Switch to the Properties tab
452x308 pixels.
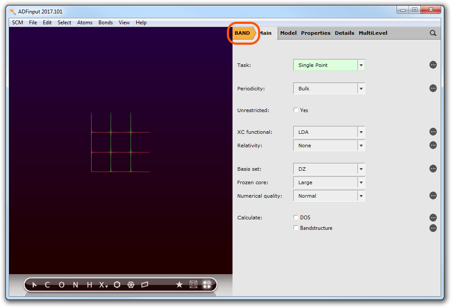pos(315,33)
